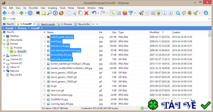
Task: Select file next-icon.gif
Action: (x=57, y=91)
